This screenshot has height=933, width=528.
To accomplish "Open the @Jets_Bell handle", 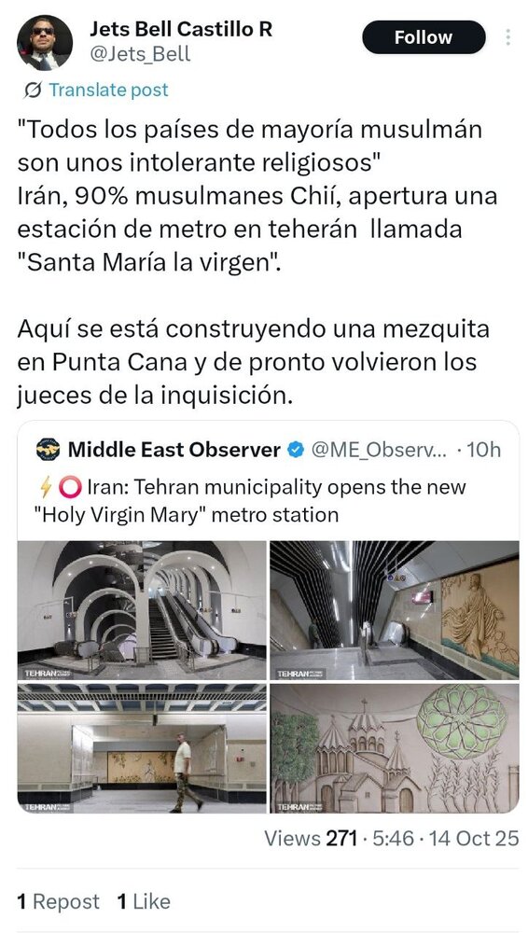I will pyautogui.click(x=140, y=54).
